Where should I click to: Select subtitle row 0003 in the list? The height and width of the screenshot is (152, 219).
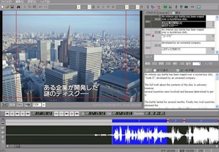coord(180,48)
